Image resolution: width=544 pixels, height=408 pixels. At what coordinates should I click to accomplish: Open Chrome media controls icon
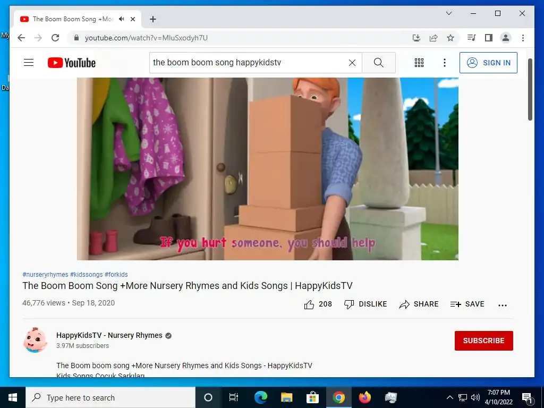pos(471,38)
